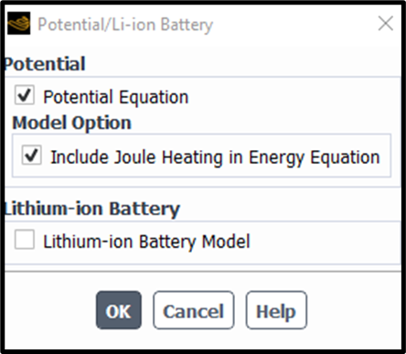Click the checkmark beside Include Joule Heating
Screen dimensions: 406x354
pyautogui.click(x=32, y=155)
